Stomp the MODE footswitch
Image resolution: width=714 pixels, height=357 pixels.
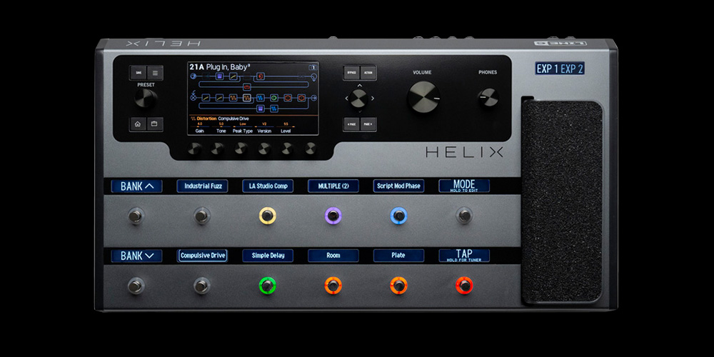(465, 216)
